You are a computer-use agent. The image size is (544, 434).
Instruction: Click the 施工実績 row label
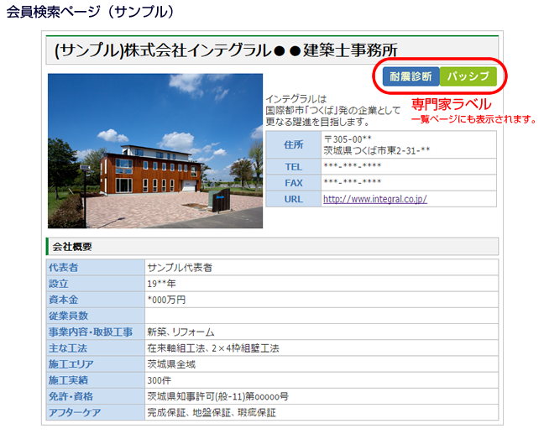tap(96, 380)
